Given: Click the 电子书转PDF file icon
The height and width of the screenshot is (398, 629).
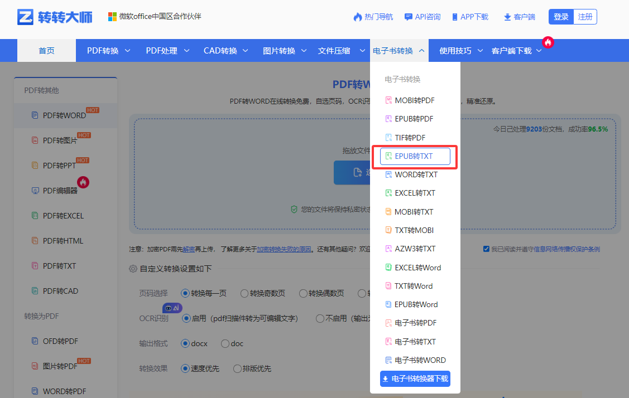Looking at the screenshot, I should (x=388, y=323).
